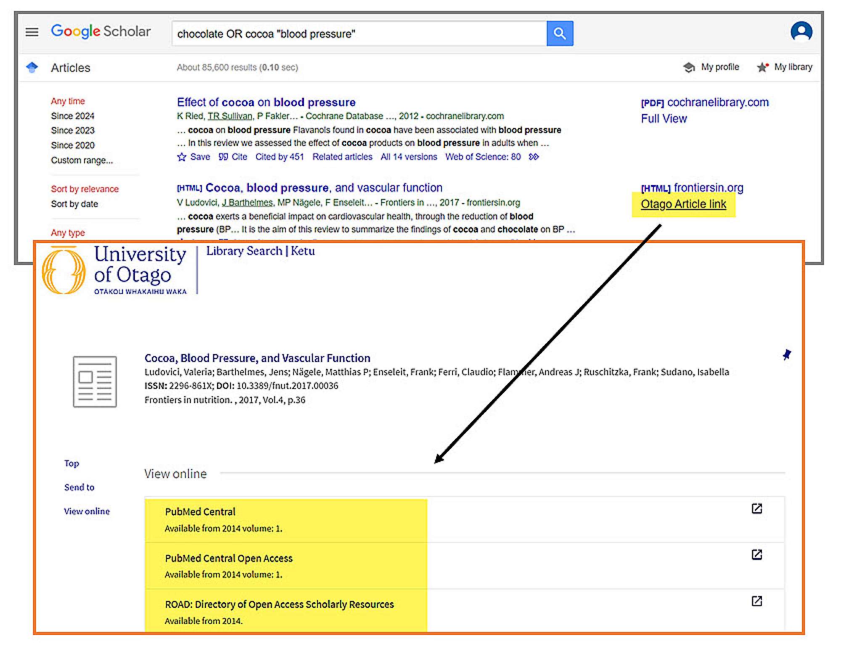Viewport: 841px width, 650px height.
Task: Select Since 2020 time filter
Action: click(x=73, y=145)
